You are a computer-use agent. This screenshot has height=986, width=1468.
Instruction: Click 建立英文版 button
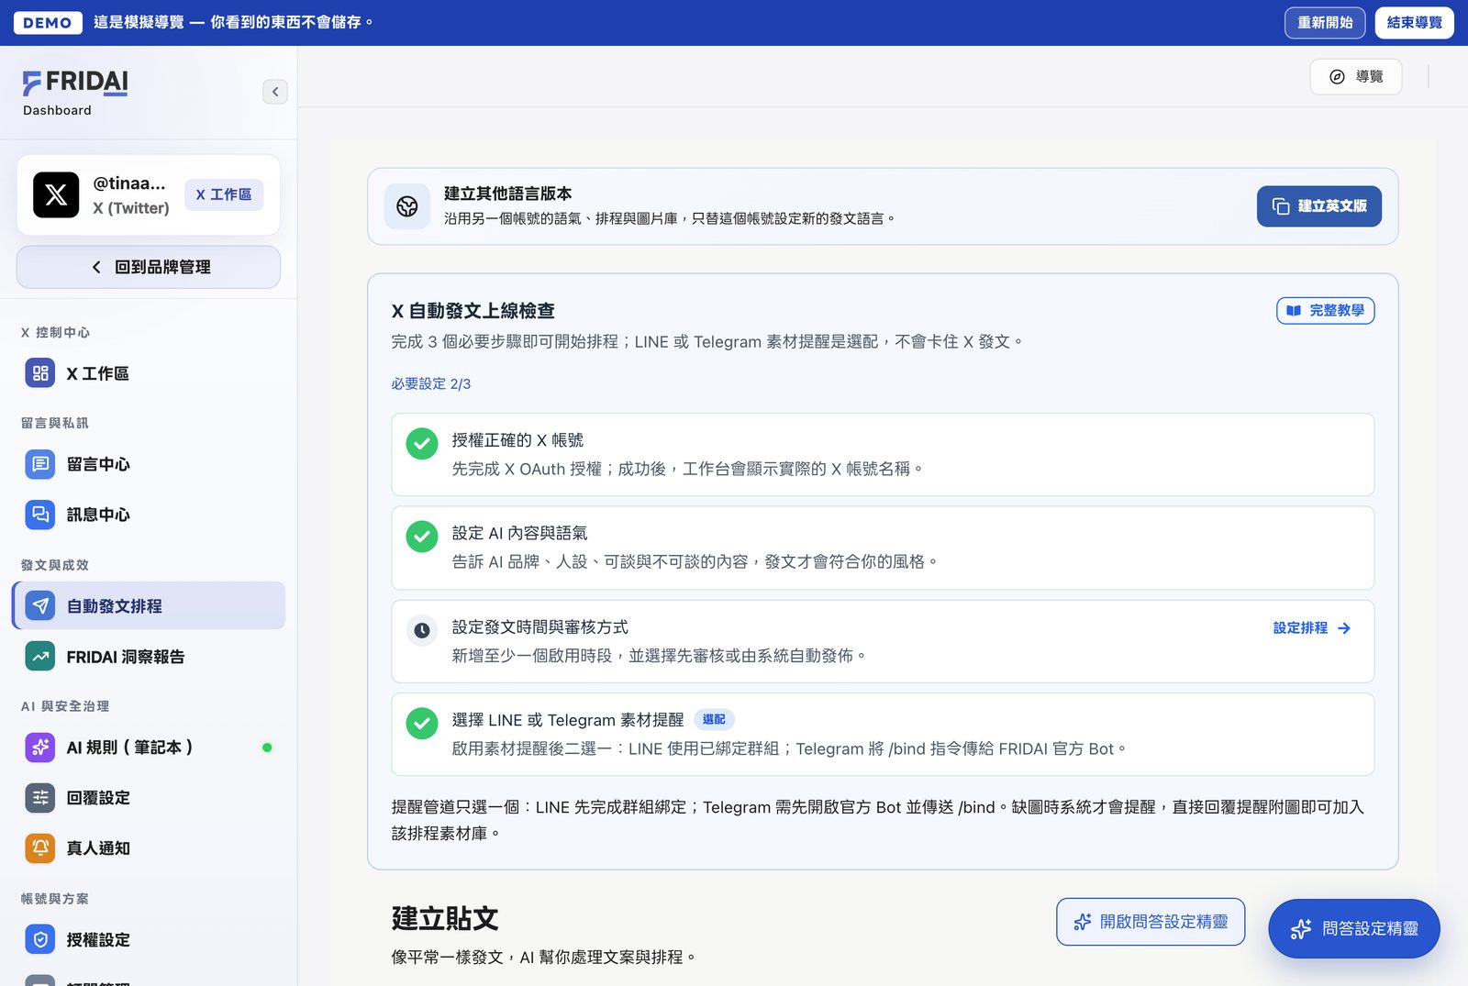(x=1319, y=206)
